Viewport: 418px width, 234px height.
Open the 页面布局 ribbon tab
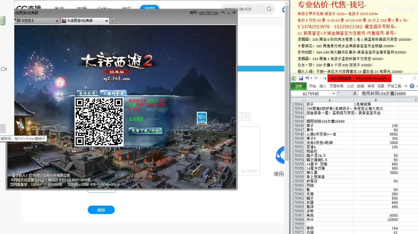336,86
